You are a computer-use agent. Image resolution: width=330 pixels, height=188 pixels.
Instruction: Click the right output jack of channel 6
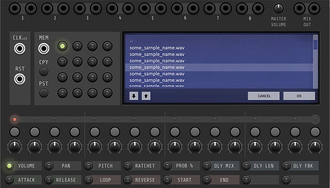(x=193, y=9)
